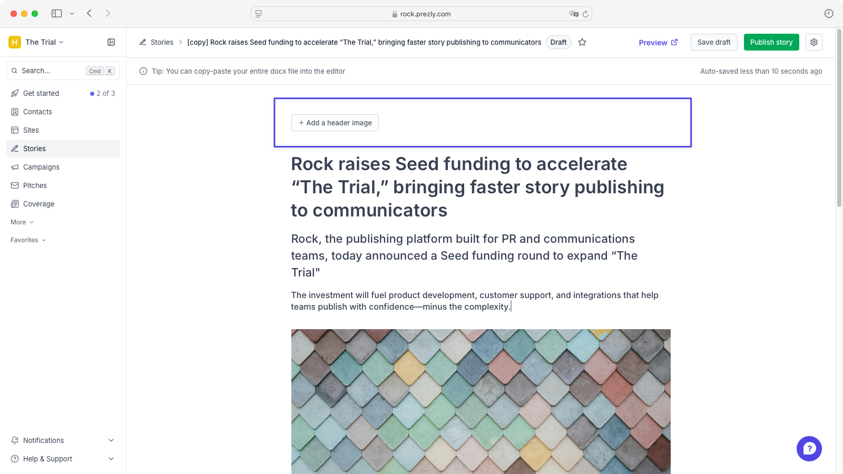Collapse the sidebar panel icon
This screenshot has width=843, height=474.
111,42
